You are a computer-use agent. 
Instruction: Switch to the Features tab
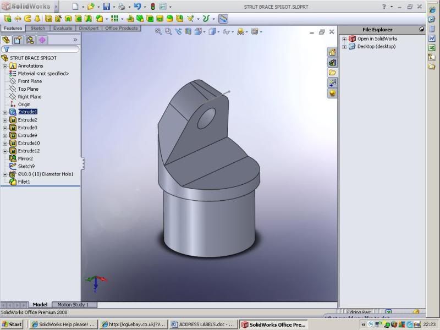tap(13, 28)
